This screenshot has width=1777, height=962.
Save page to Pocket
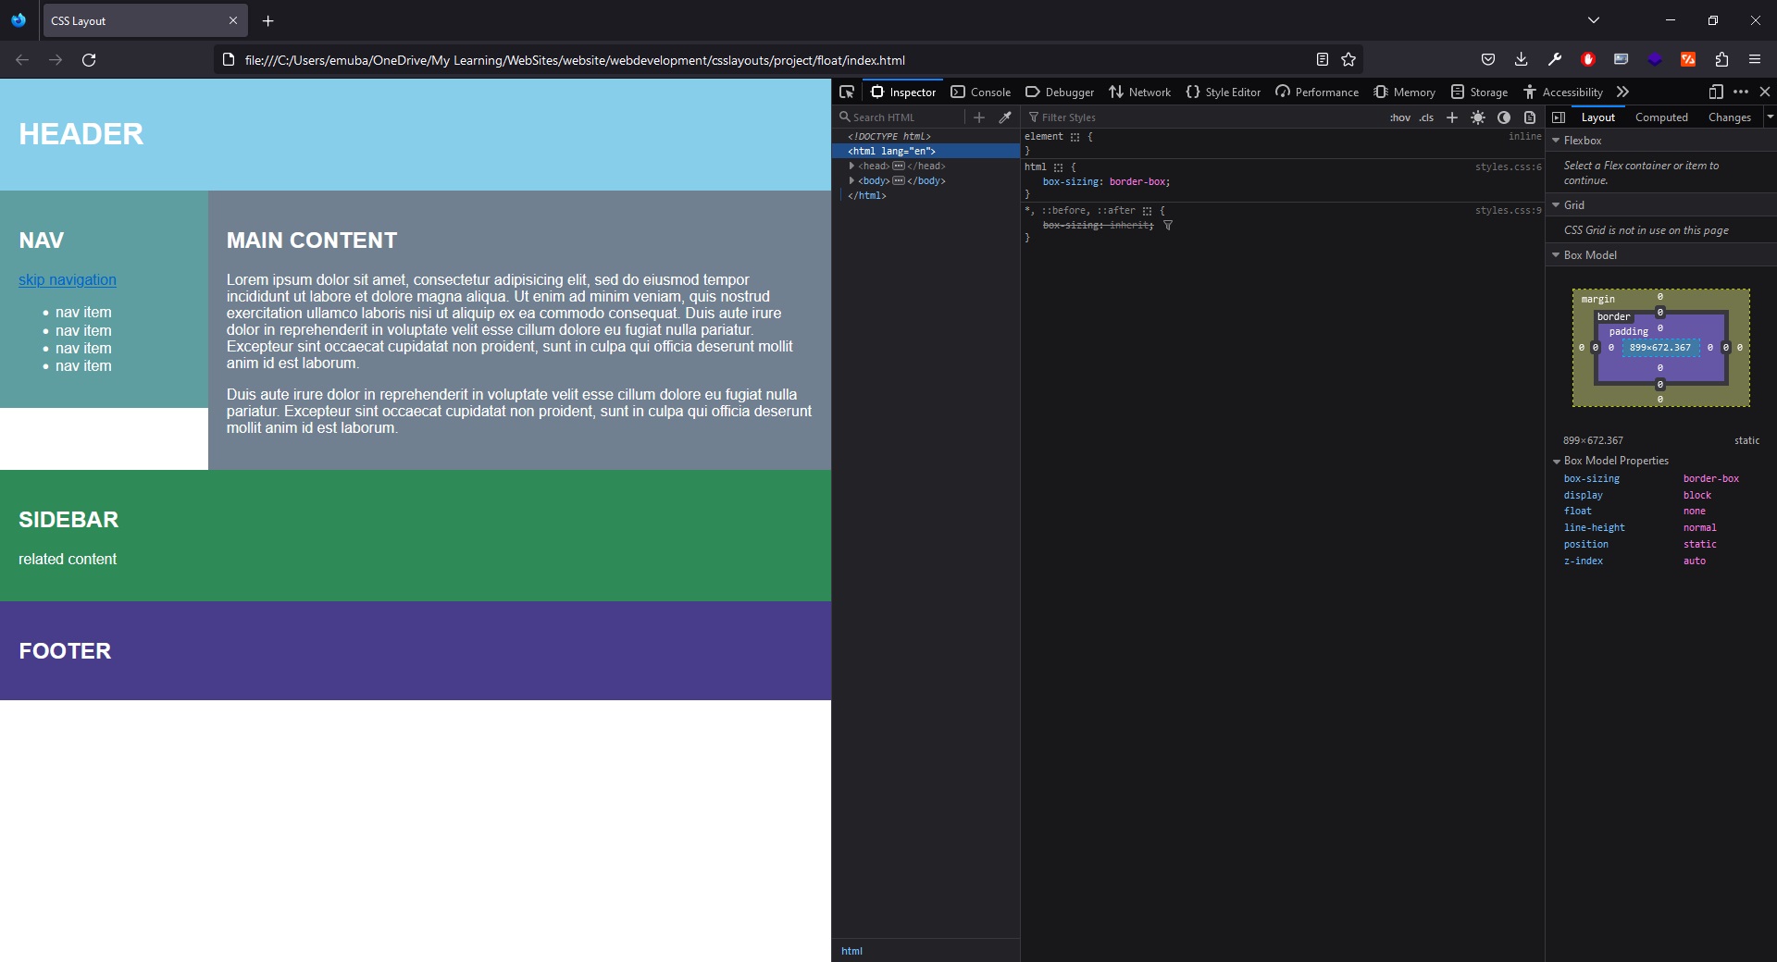(x=1488, y=59)
